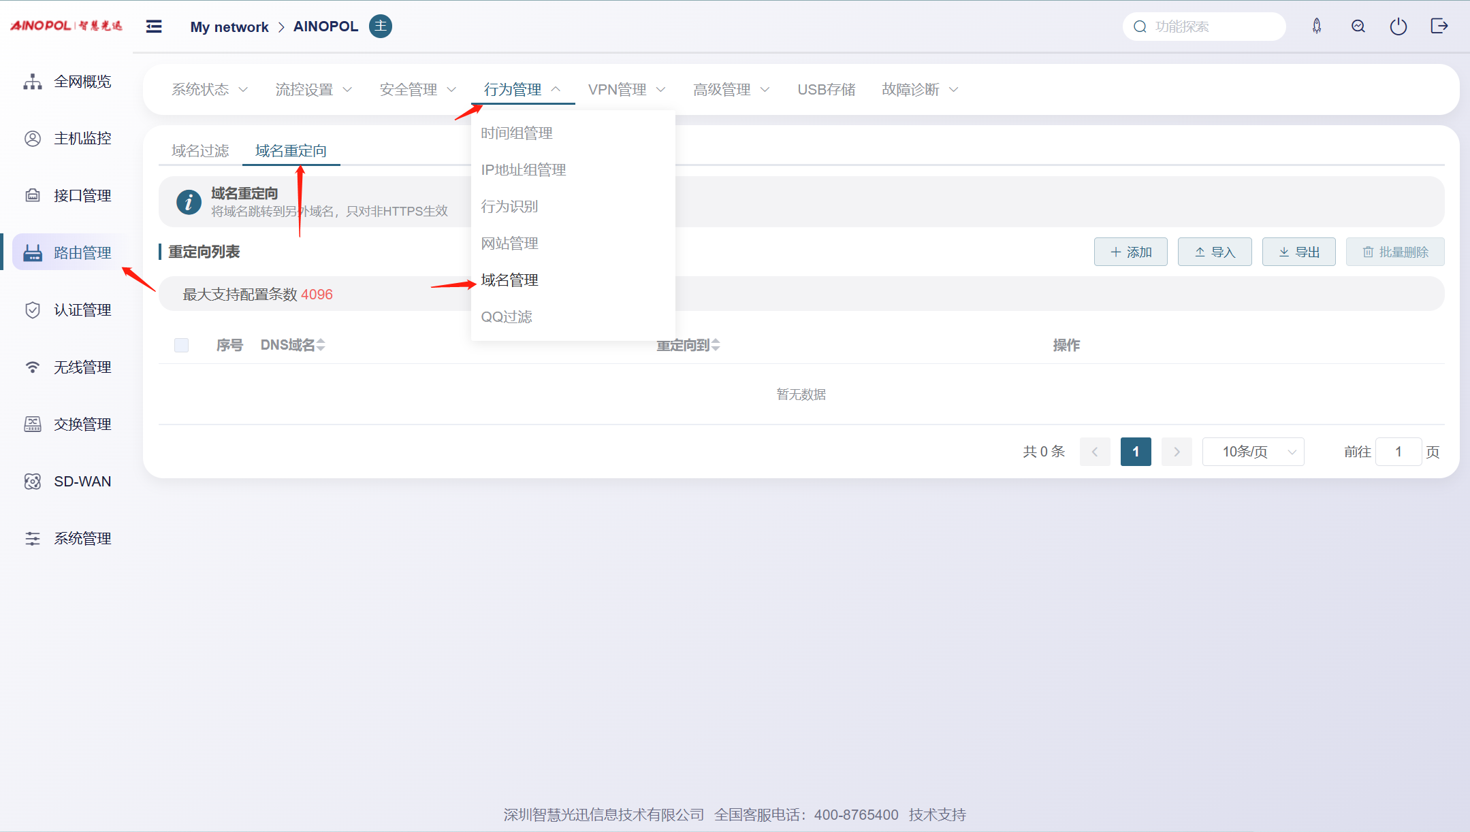
Task: Click the magnifier diagnostic icon in header
Action: (x=1358, y=27)
